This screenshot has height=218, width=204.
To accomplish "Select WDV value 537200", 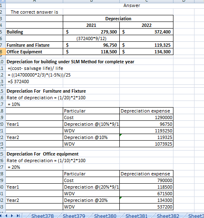I will [147, 207].
